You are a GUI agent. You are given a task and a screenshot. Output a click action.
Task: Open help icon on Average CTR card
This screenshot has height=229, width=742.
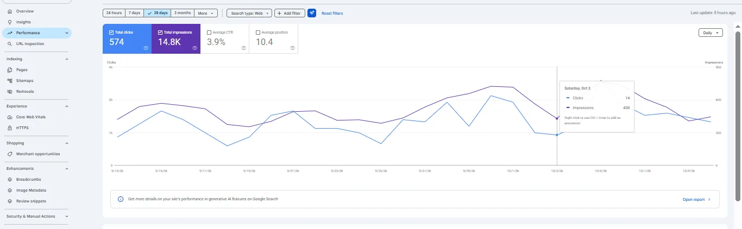[243, 48]
